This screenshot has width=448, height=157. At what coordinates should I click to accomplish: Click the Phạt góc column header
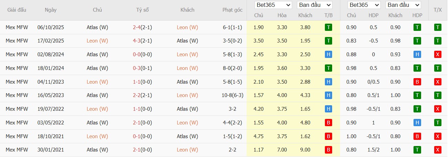[x=232, y=10]
